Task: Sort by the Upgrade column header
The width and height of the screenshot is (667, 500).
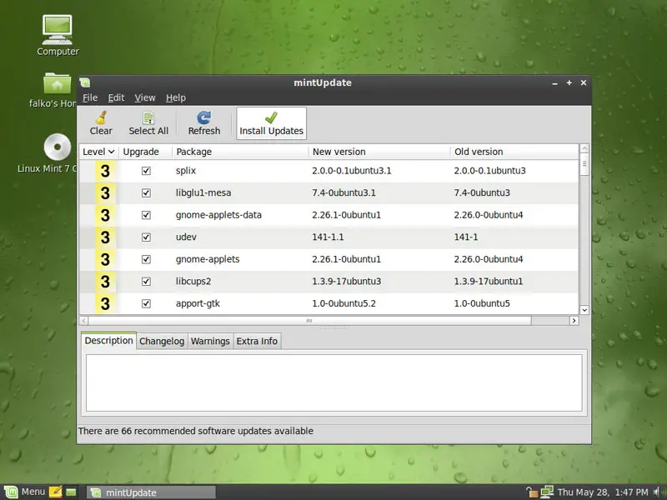Action: (x=145, y=152)
